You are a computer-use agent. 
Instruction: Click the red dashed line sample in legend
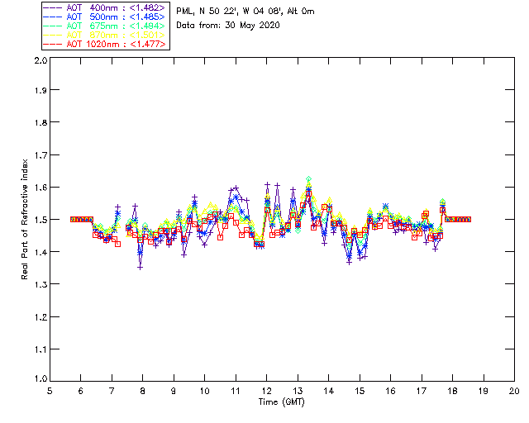[x=53, y=44]
